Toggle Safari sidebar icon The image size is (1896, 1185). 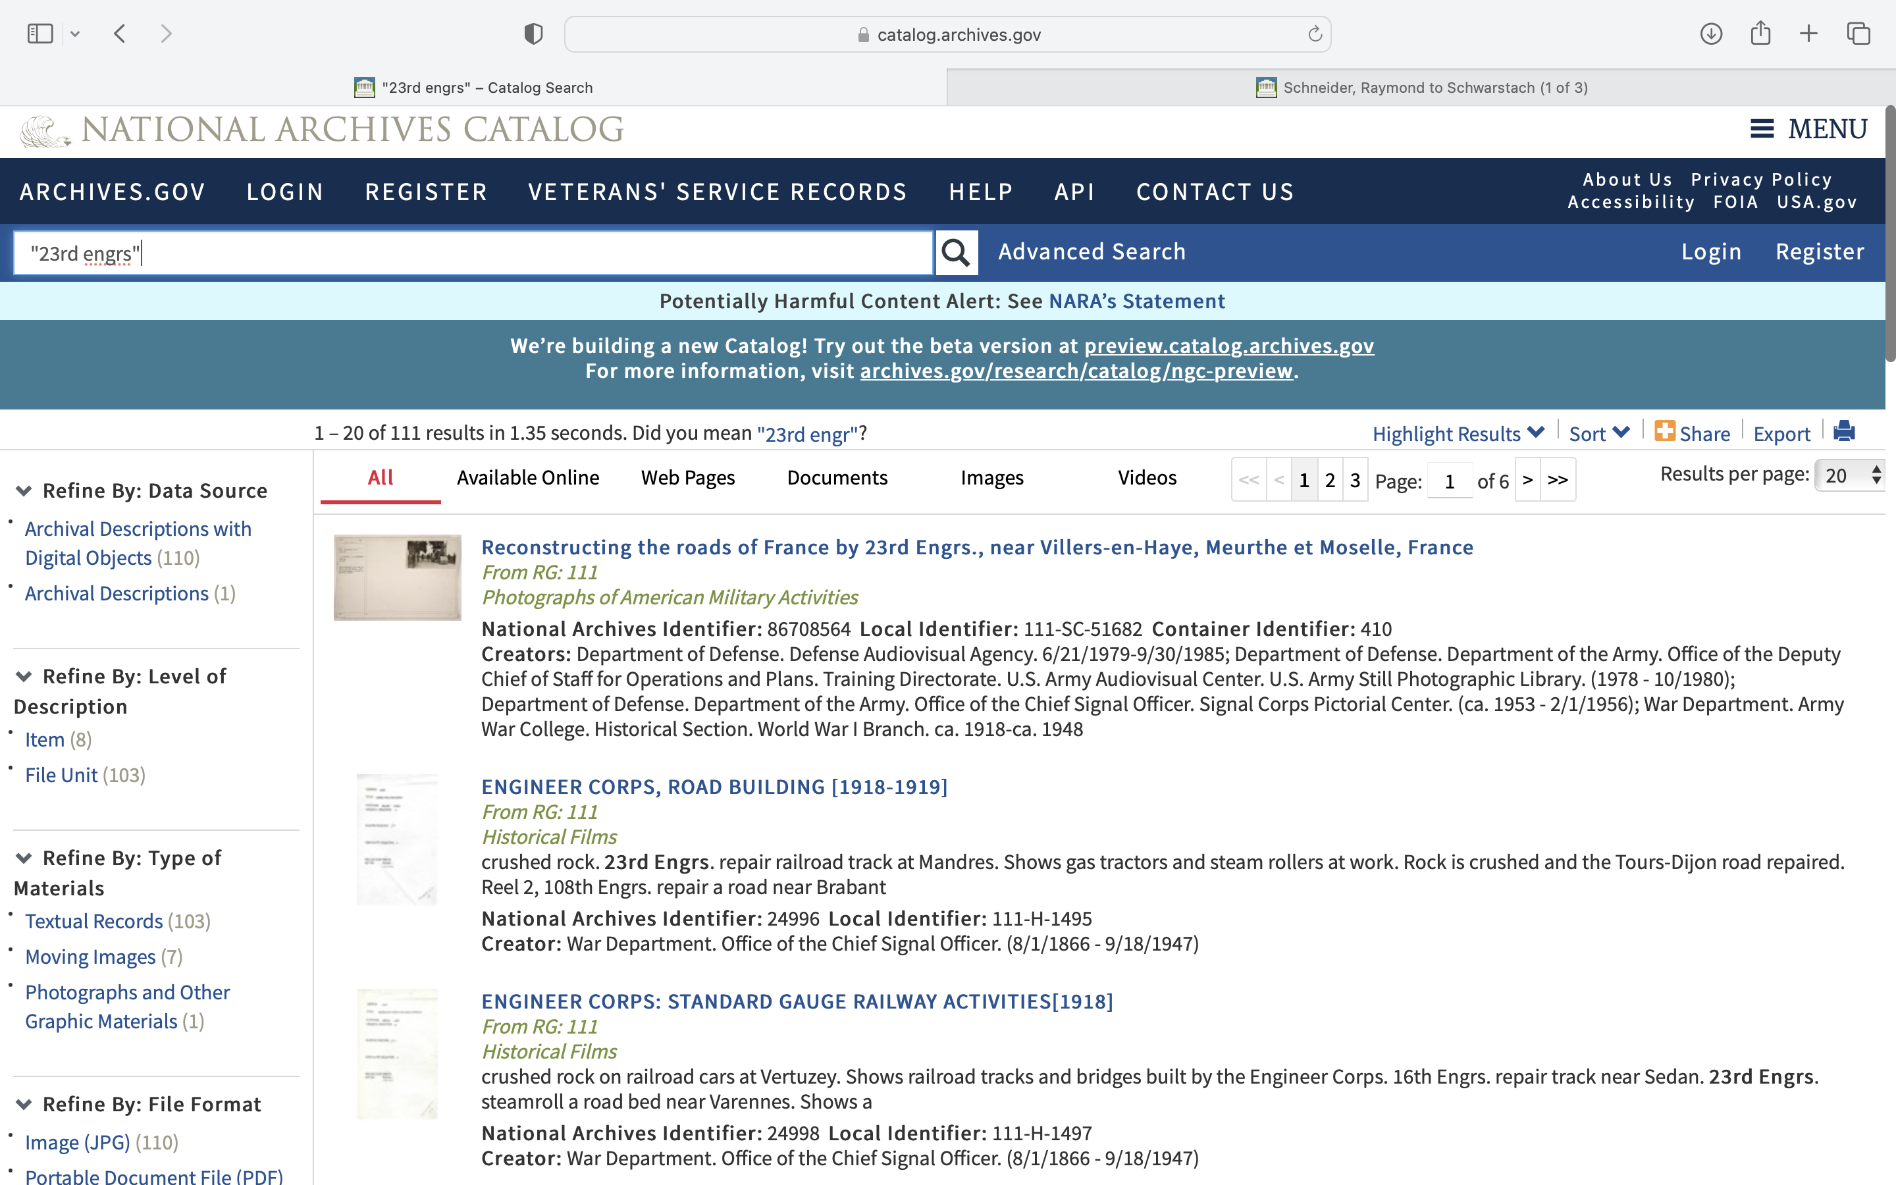pos(40,34)
